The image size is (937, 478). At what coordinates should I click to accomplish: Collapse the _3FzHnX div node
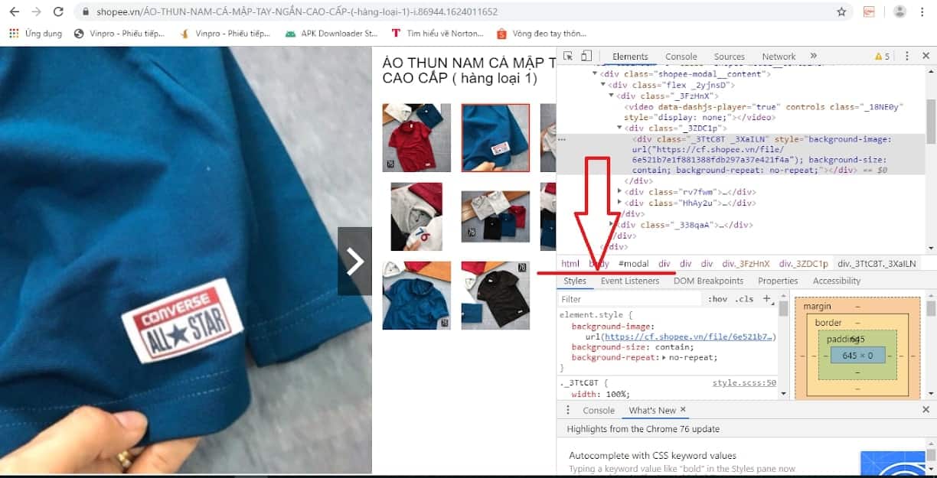pos(611,96)
